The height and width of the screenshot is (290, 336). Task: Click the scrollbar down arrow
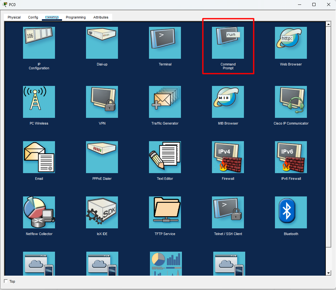click(328, 273)
